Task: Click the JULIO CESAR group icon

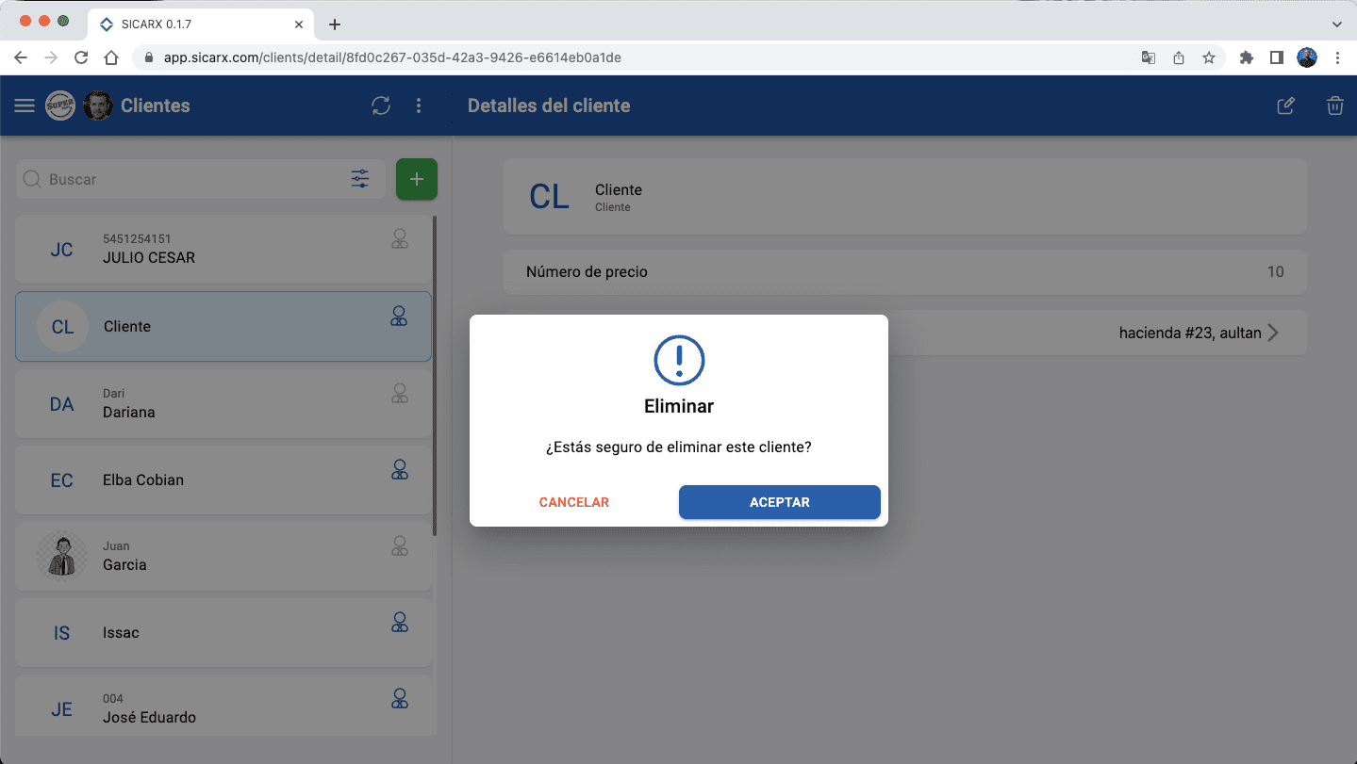Action: [400, 239]
